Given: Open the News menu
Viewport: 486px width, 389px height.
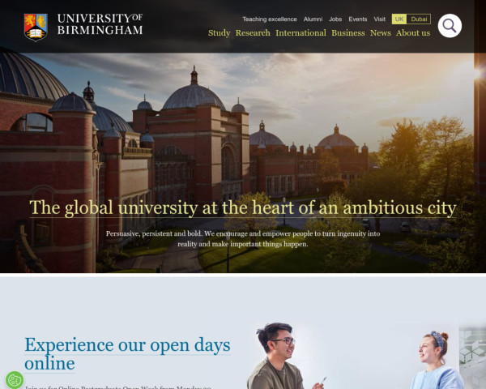Looking at the screenshot, I should pos(381,33).
